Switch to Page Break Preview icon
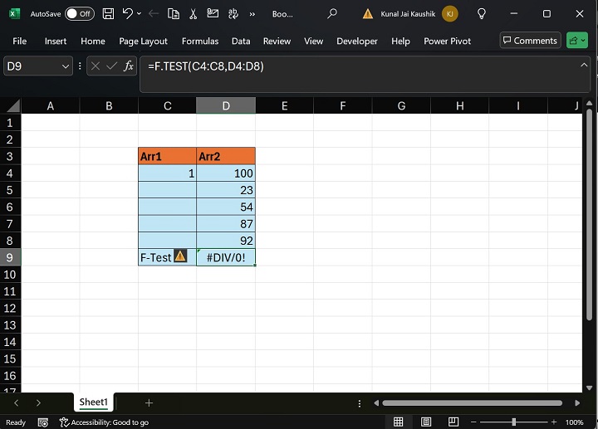 pyautogui.click(x=453, y=422)
